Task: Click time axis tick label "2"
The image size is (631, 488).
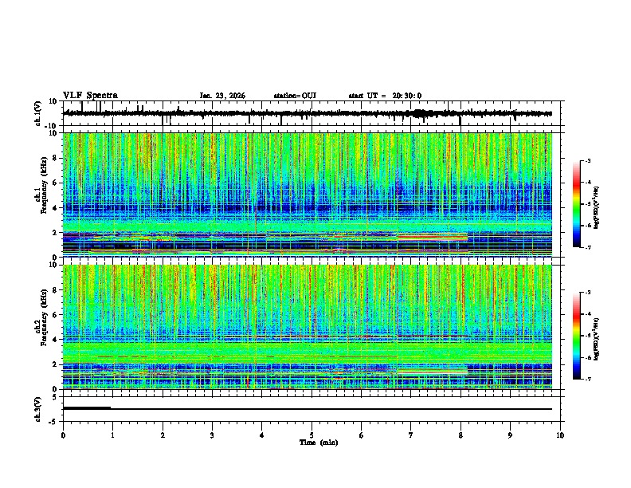Action: click(x=163, y=435)
